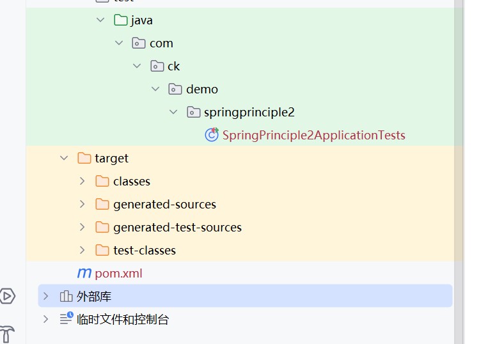488x344 pixels.
Task: Expand the classes folder
Action: pos(82,181)
